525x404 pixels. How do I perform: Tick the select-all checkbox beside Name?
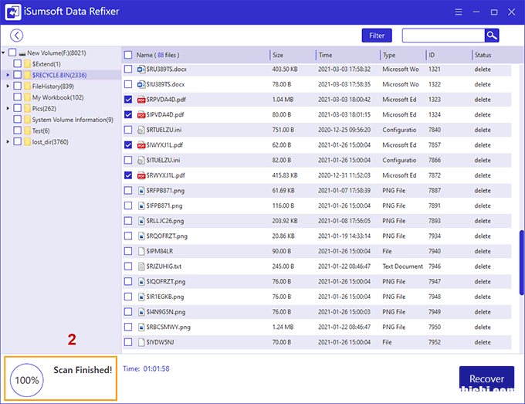click(128, 56)
